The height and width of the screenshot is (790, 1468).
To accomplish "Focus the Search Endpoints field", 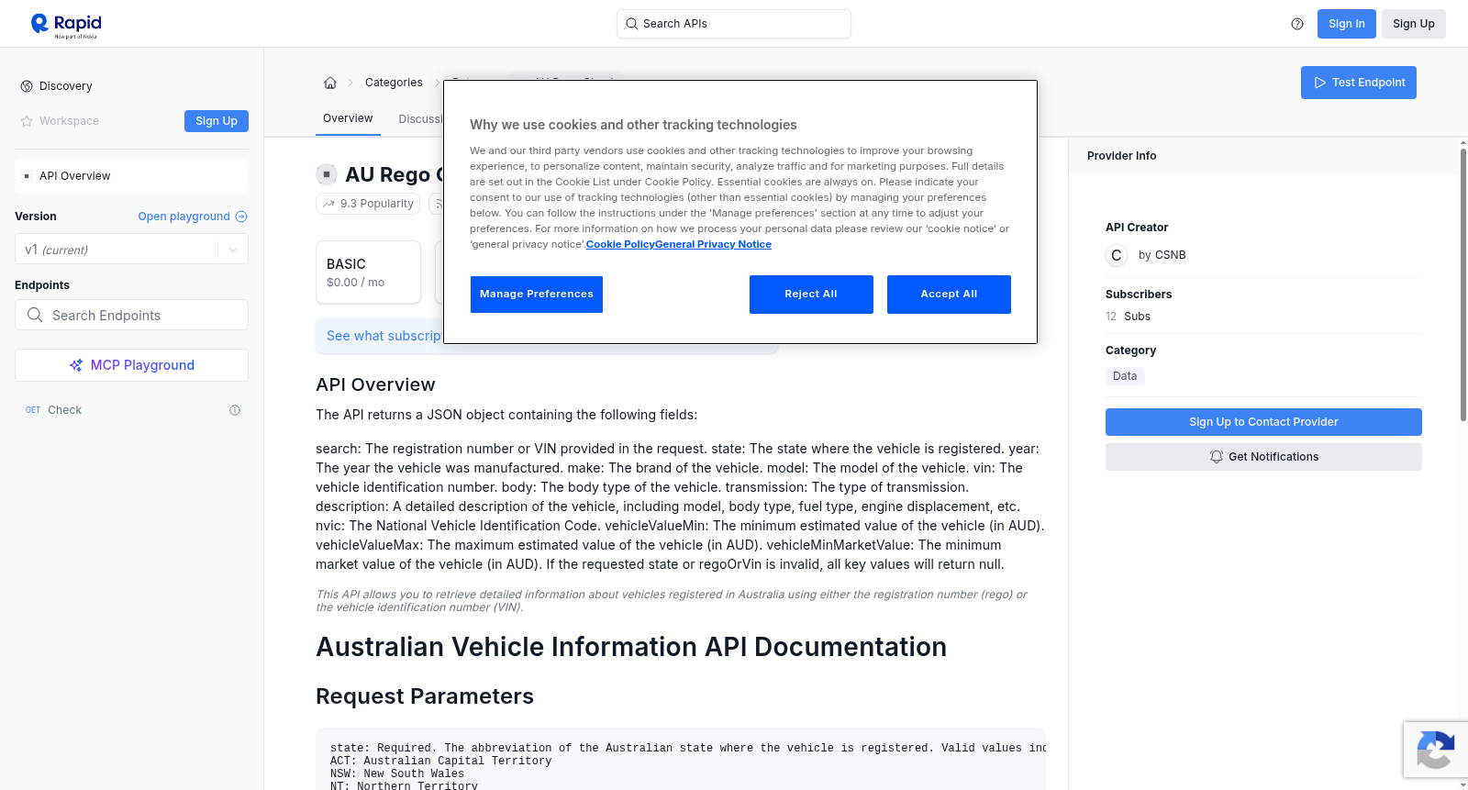I will [131, 315].
